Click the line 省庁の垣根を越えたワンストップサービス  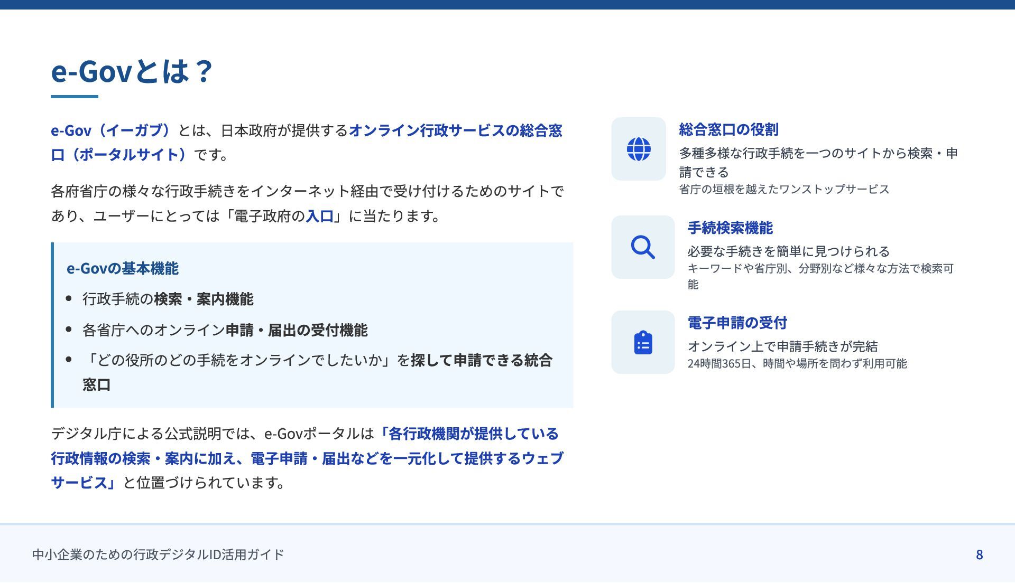point(784,189)
